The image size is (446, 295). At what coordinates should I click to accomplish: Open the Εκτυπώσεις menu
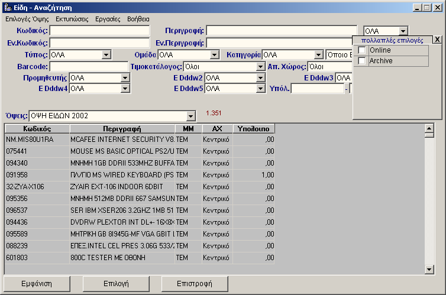coord(72,19)
